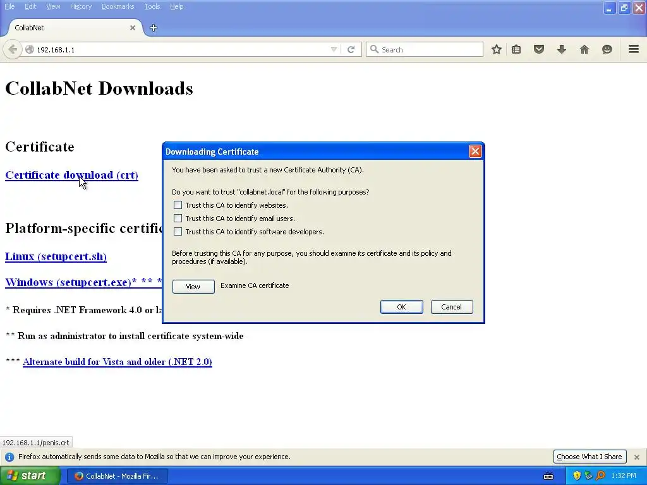Enable trust CA to identify email users
Image resolution: width=647 pixels, height=485 pixels.
178,218
